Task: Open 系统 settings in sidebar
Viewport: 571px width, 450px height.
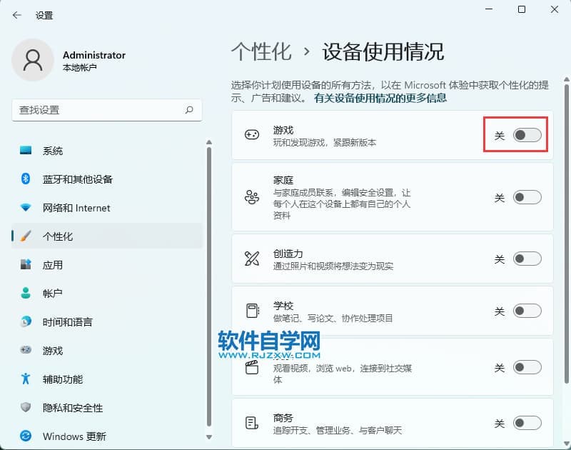Action: [53, 151]
